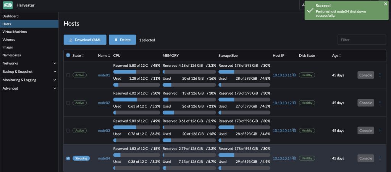Viewport: 391px width, 172px height.
Task: Uncheck the node04 row checkbox
Action: click(x=68, y=158)
